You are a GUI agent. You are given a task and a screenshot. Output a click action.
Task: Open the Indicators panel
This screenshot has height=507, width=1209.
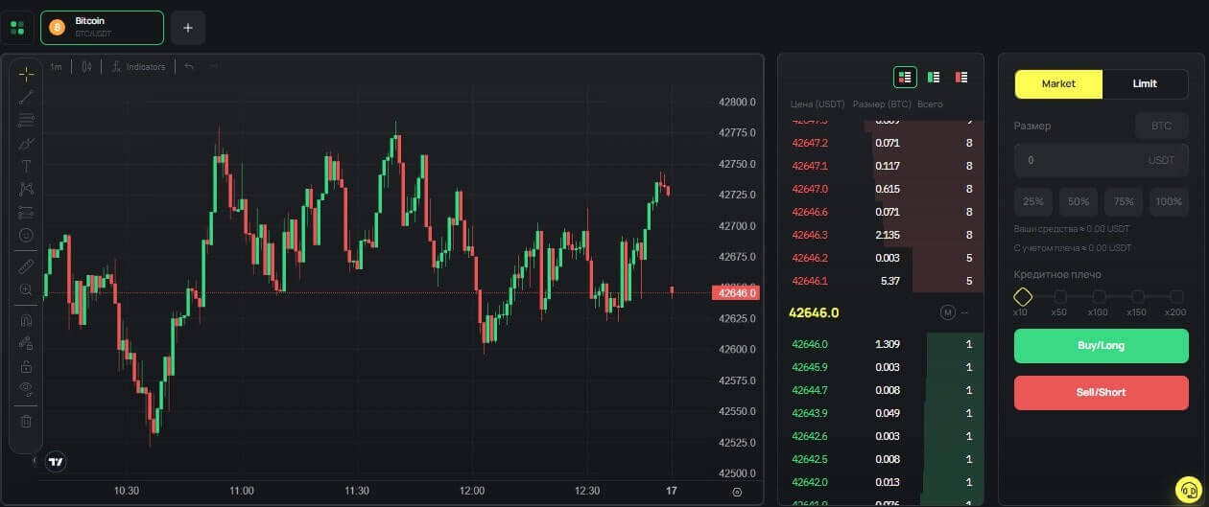(138, 67)
